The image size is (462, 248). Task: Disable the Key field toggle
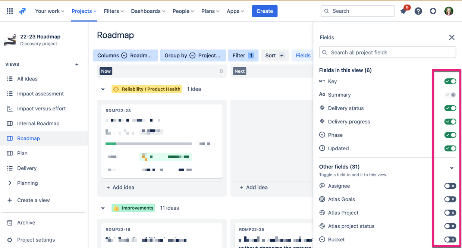click(x=450, y=81)
